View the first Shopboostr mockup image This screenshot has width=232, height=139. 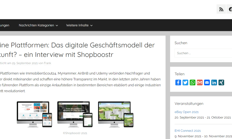(x=34, y=114)
